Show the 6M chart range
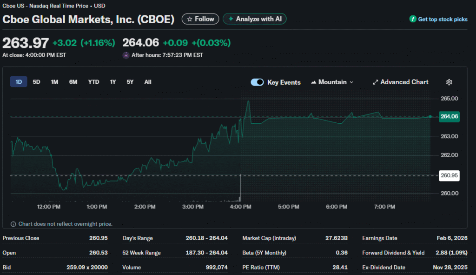 (x=73, y=82)
